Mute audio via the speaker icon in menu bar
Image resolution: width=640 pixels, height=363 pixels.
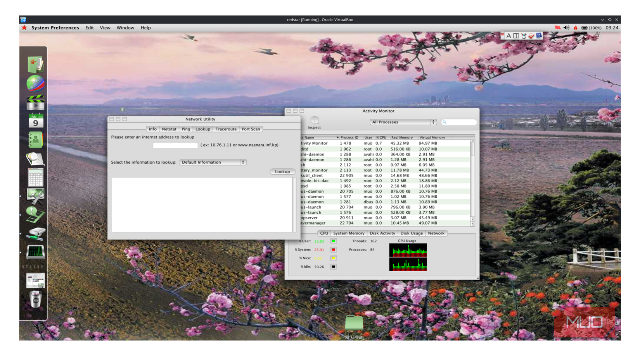coord(566,27)
